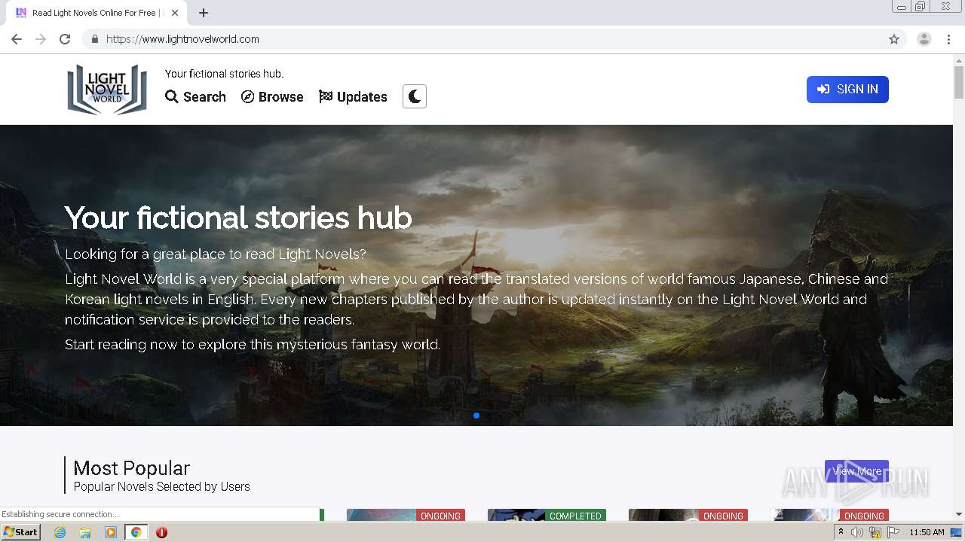Open Chrome's three-dot menu
The width and height of the screenshot is (965, 542).
(x=948, y=39)
